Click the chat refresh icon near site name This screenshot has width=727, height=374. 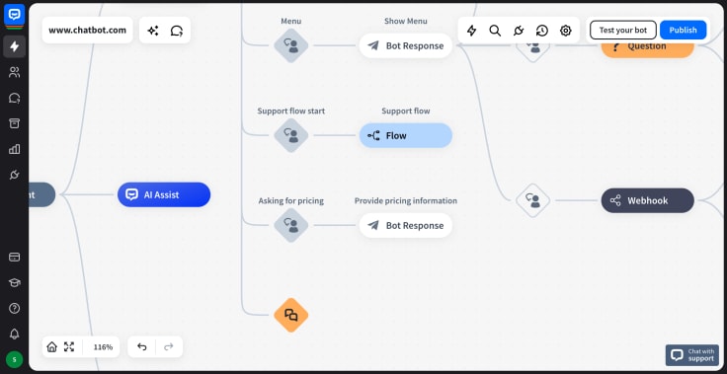point(176,31)
